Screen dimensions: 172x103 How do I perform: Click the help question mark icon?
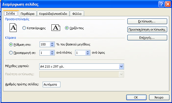[161, 4]
